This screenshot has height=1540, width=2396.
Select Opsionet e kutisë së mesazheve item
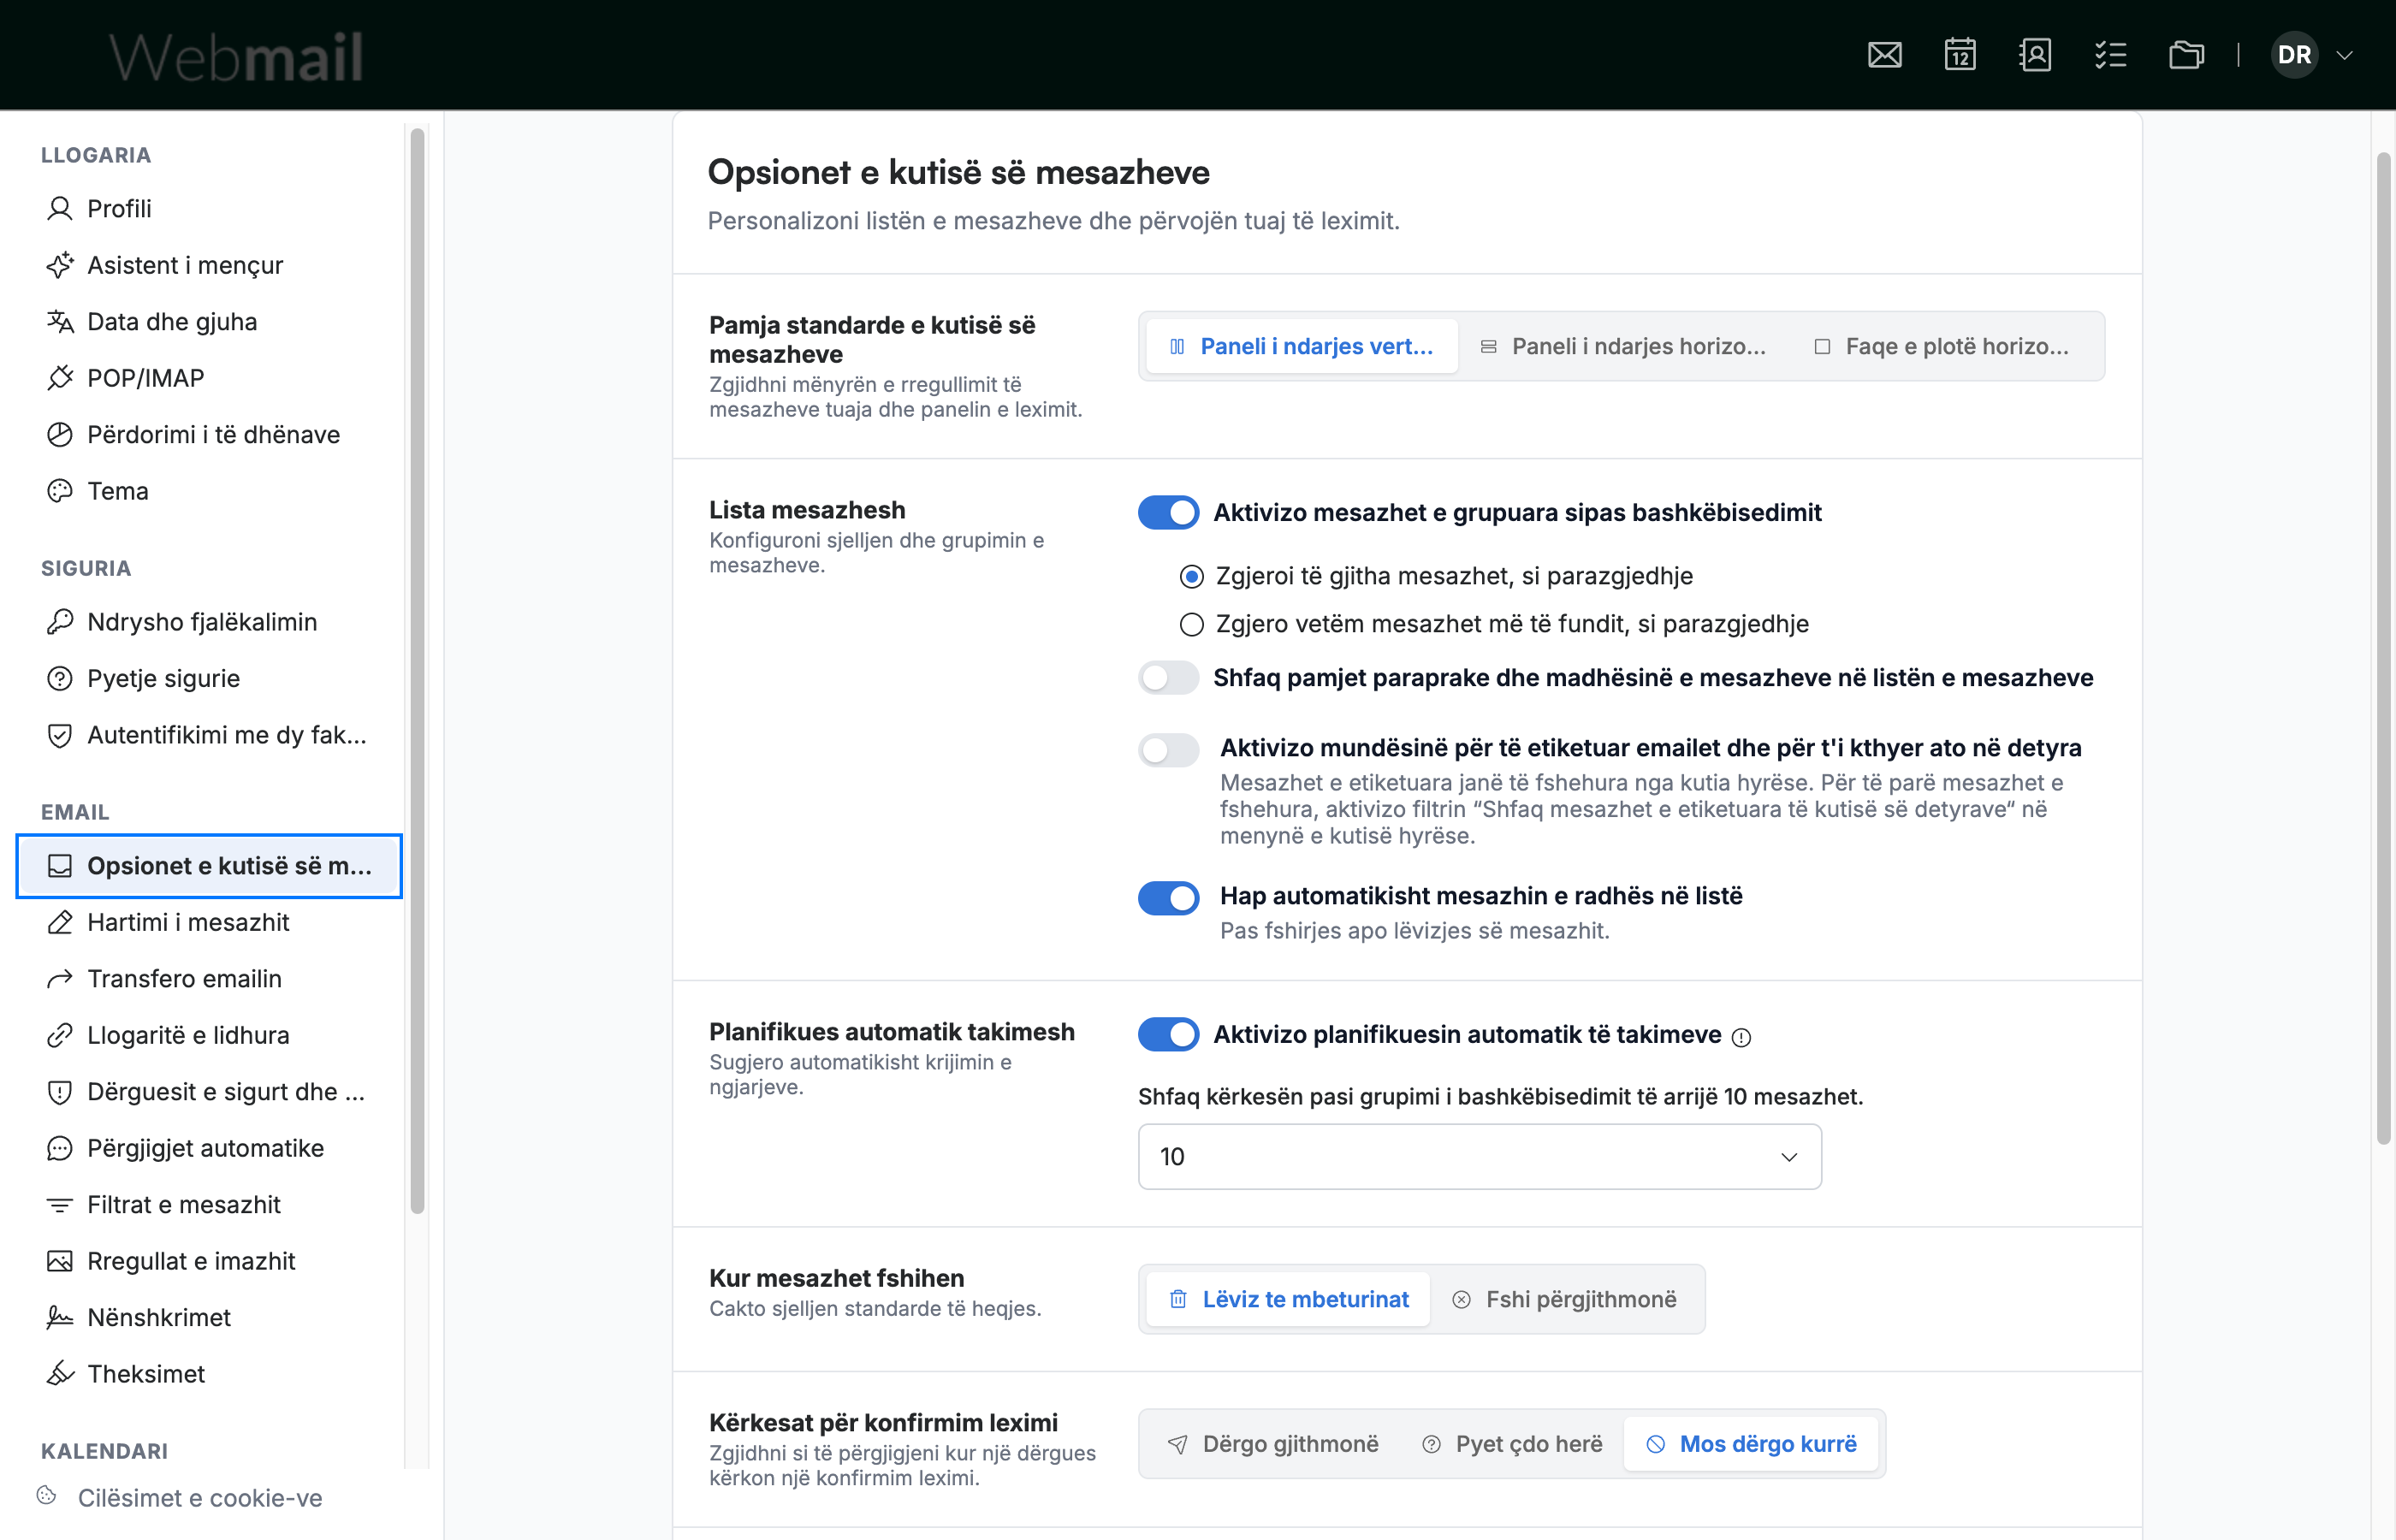209,866
